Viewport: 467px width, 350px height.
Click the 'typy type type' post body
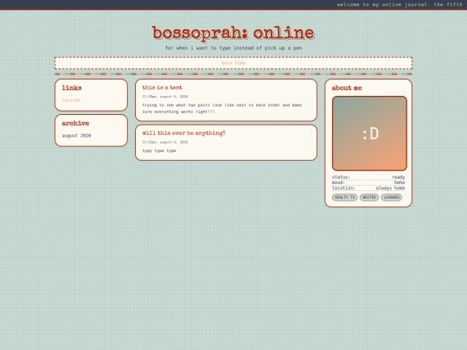[x=159, y=151]
